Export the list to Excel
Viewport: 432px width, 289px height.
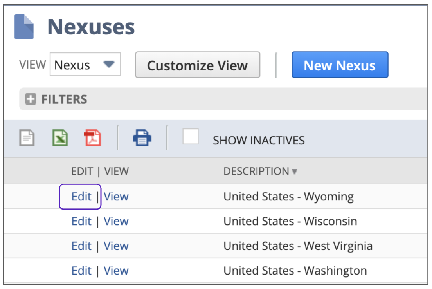pyautogui.click(x=60, y=138)
